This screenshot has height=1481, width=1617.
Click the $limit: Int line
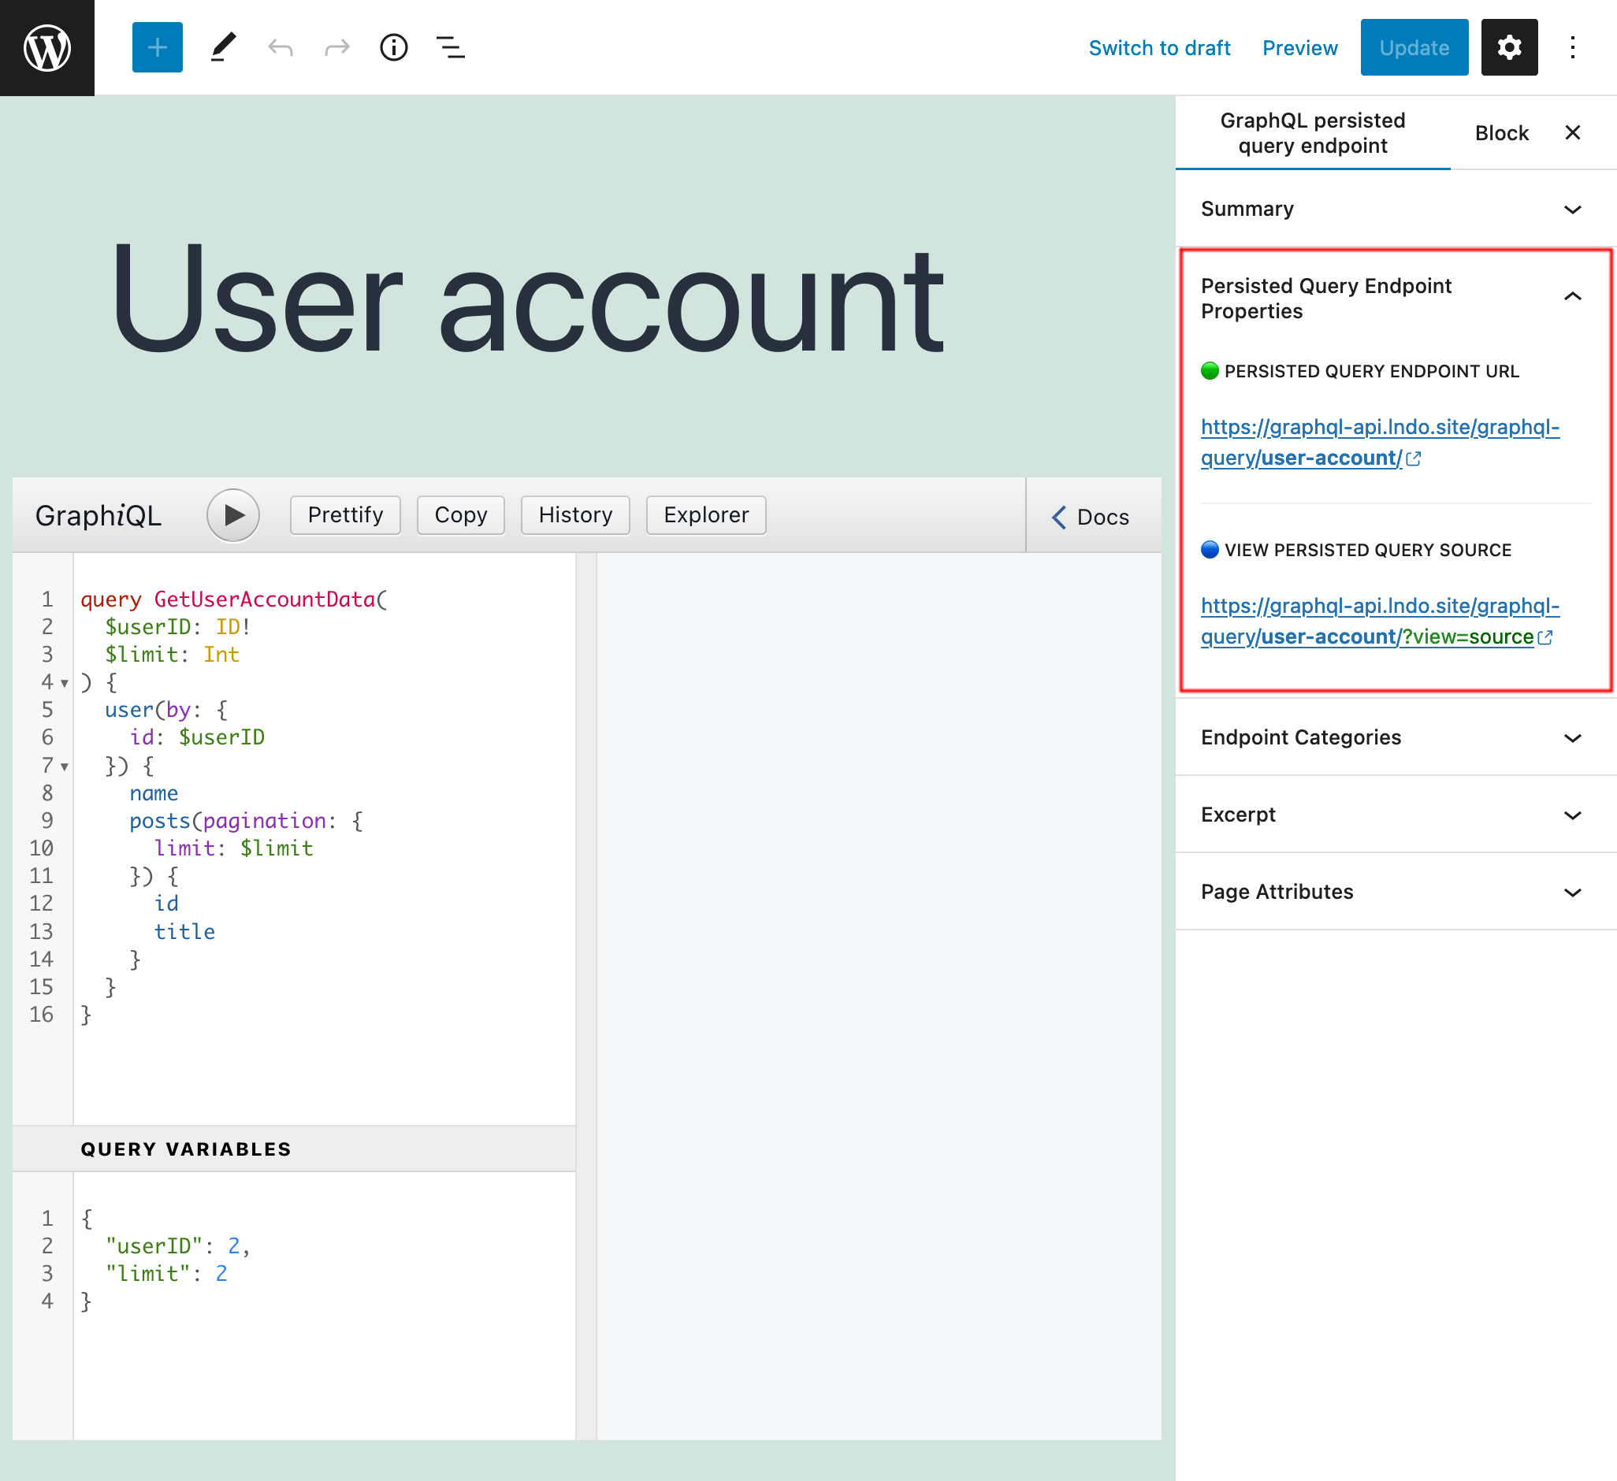coord(173,655)
